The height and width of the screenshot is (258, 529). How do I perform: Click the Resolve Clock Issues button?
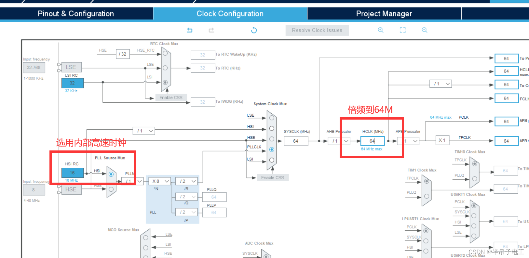pyautogui.click(x=317, y=30)
